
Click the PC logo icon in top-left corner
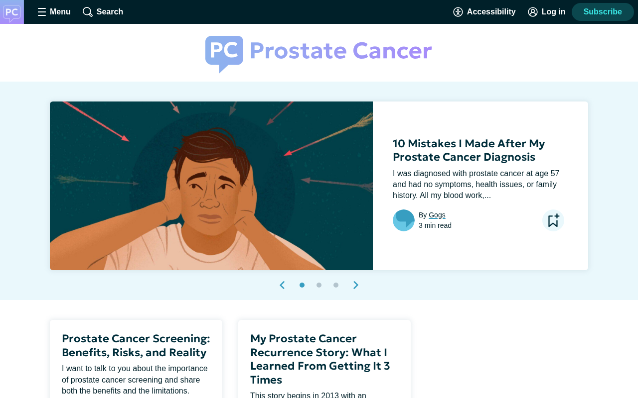tap(12, 12)
